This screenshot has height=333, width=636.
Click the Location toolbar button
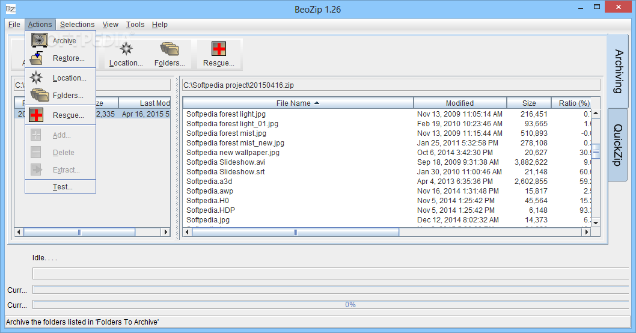[x=126, y=54]
